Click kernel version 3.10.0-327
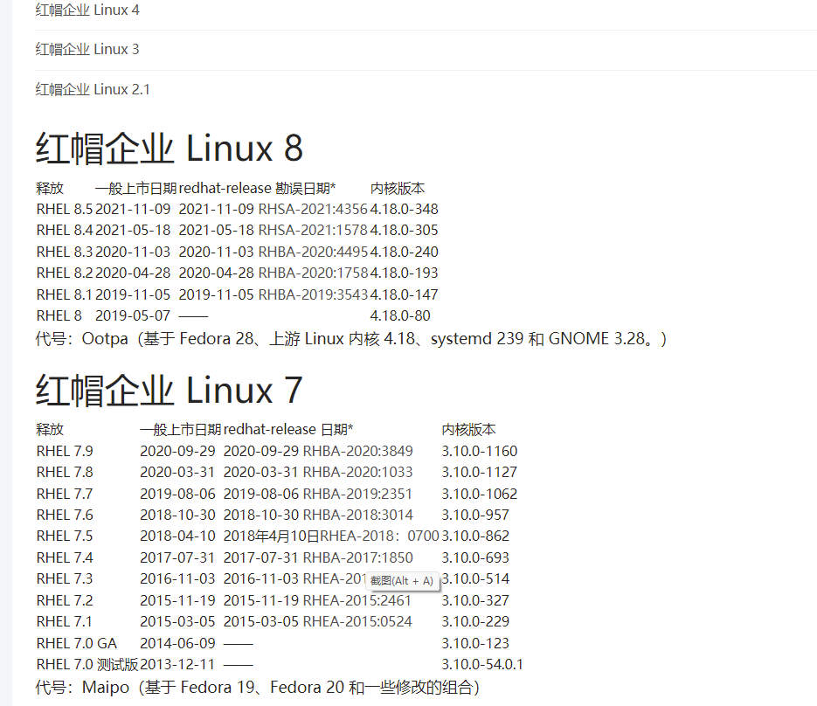The image size is (817, 706). (x=475, y=600)
